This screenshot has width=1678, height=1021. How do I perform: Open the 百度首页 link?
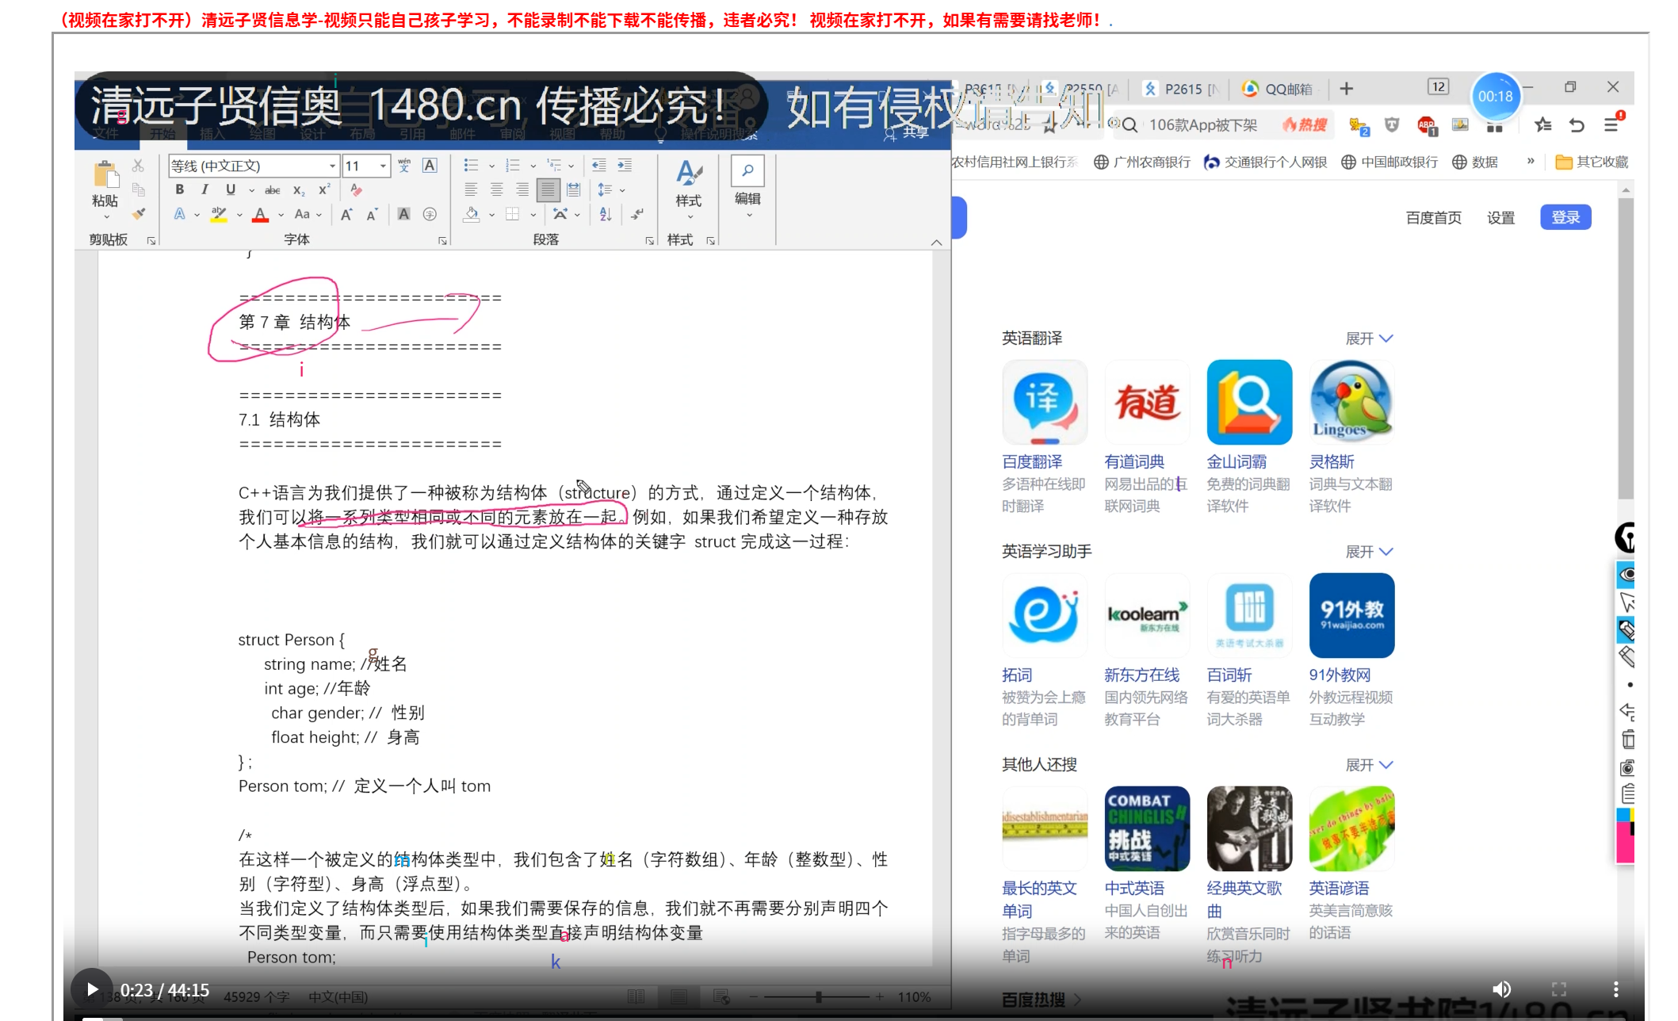1433,218
